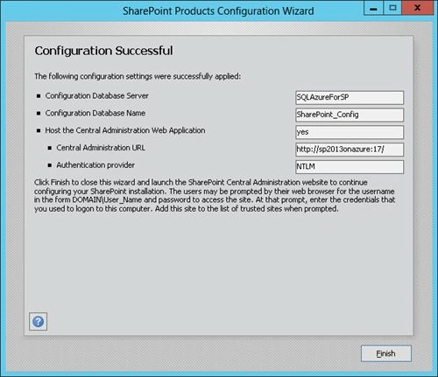Click Host the Central Administration Web Application label
Screen dimensions: 438x377
(125, 130)
